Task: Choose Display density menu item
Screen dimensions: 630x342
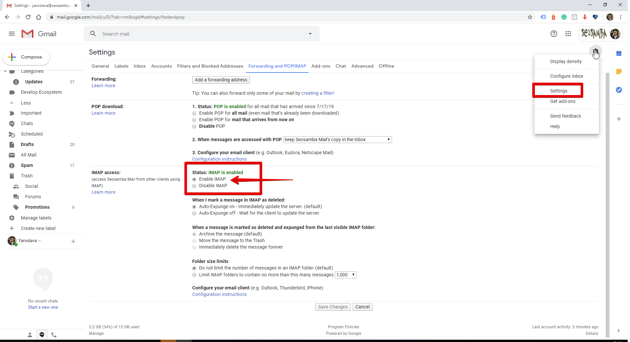Action: coord(566,61)
